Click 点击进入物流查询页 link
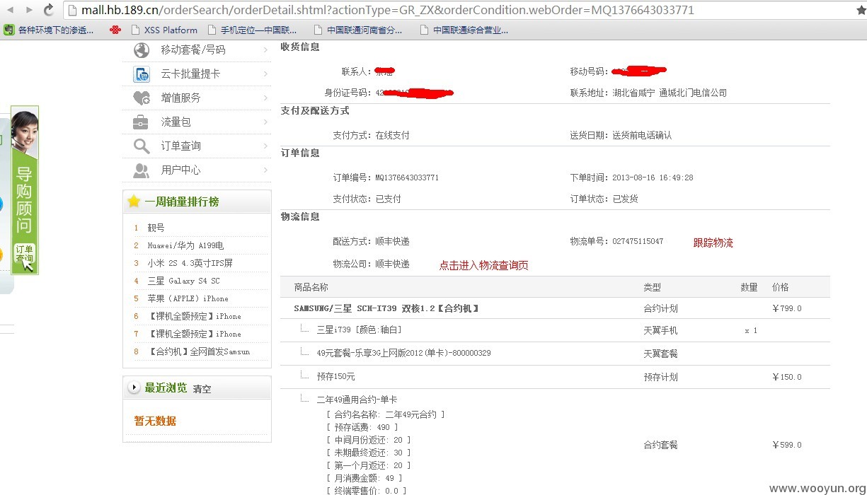 (483, 265)
